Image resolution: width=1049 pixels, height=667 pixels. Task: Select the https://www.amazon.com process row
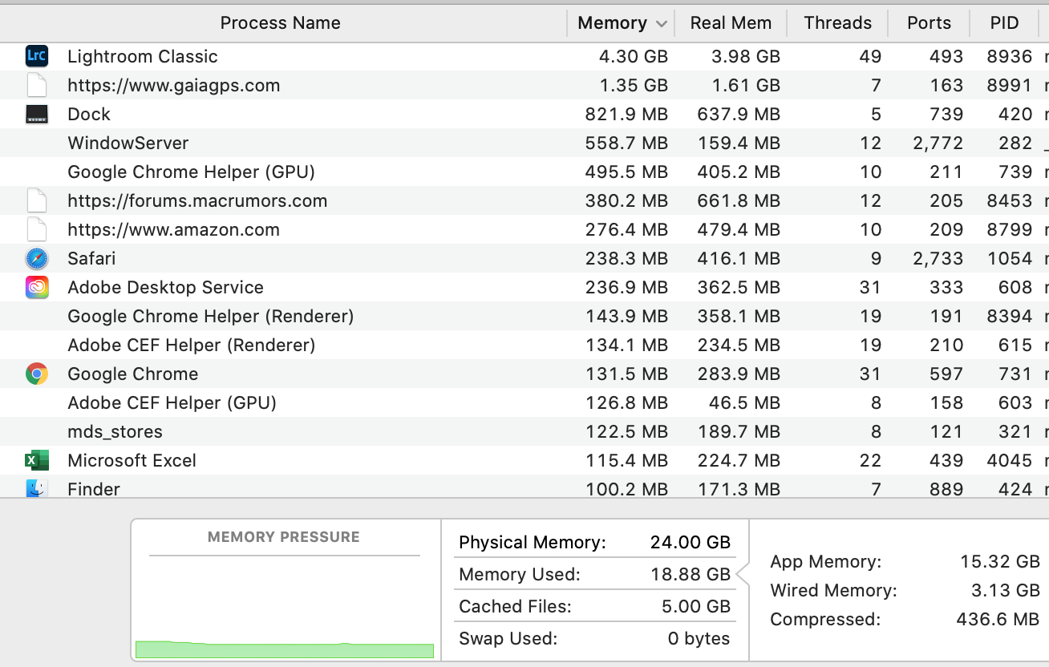[524, 229]
